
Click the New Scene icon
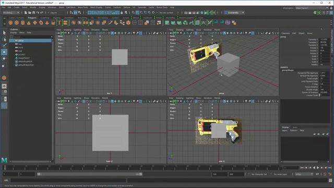point(26,13)
